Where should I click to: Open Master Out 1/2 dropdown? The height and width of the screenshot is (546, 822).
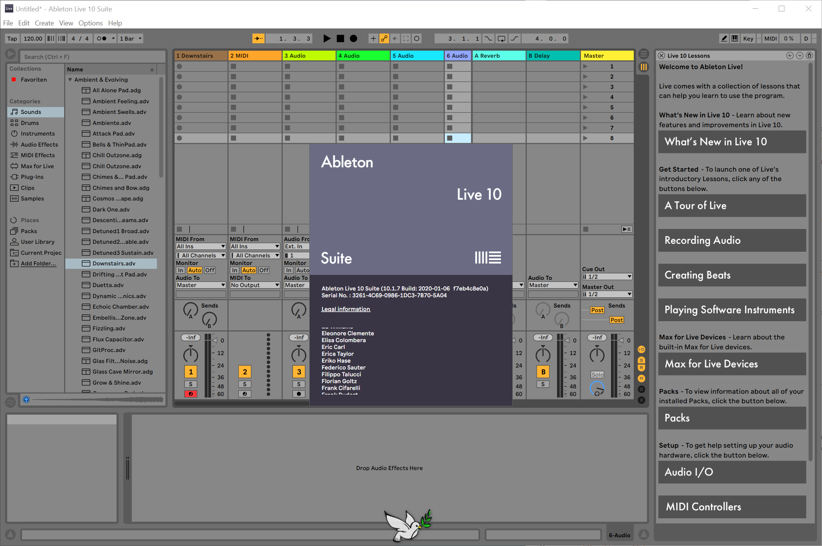tap(607, 294)
